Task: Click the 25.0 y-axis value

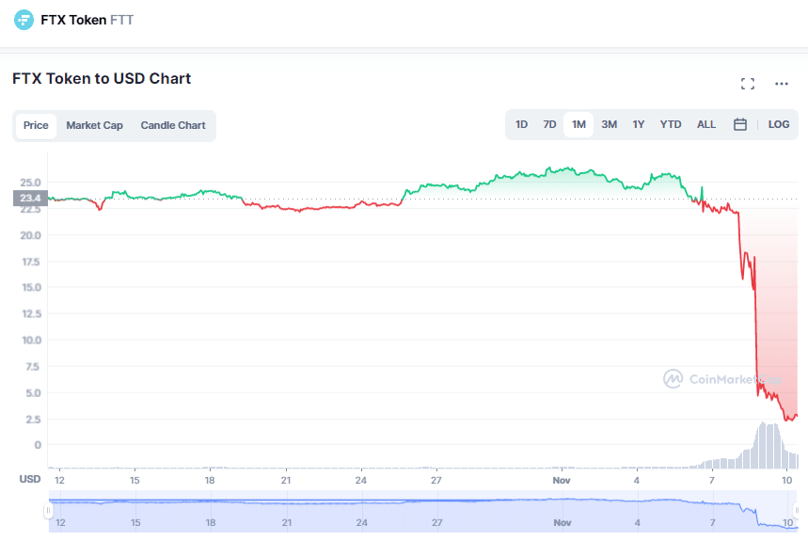Action: click(30, 183)
